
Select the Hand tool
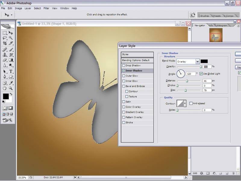pyautogui.click(x=5, y=88)
